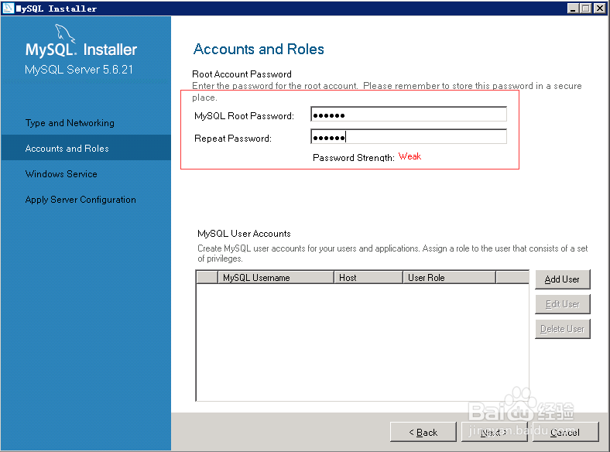Minimize the MySQL Installer window
The width and height of the screenshot is (610, 452).
[573, 9]
